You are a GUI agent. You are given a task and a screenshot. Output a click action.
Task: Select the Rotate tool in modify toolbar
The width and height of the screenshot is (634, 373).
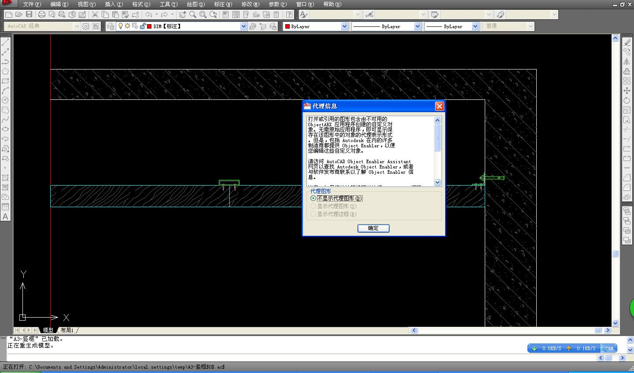pyautogui.click(x=627, y=100)
